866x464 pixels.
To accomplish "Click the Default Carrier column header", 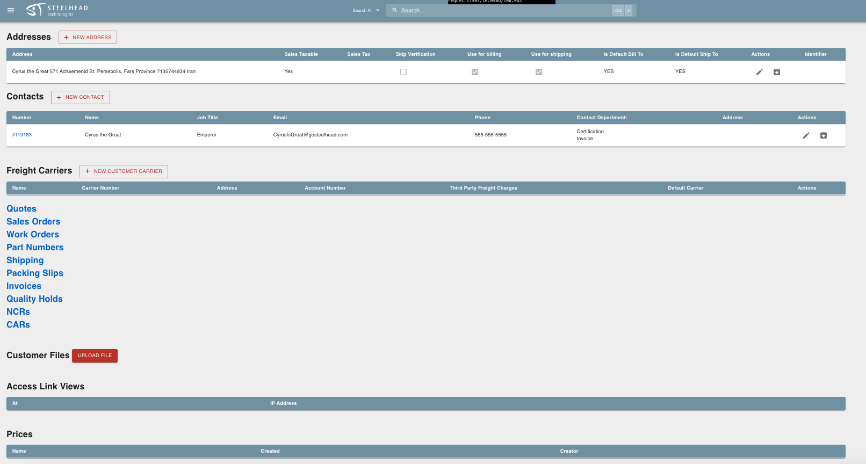I will click(x=685, y=188).
